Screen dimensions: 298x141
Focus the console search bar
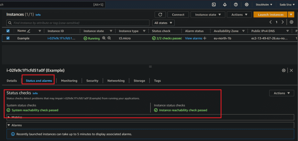[52, 5]
